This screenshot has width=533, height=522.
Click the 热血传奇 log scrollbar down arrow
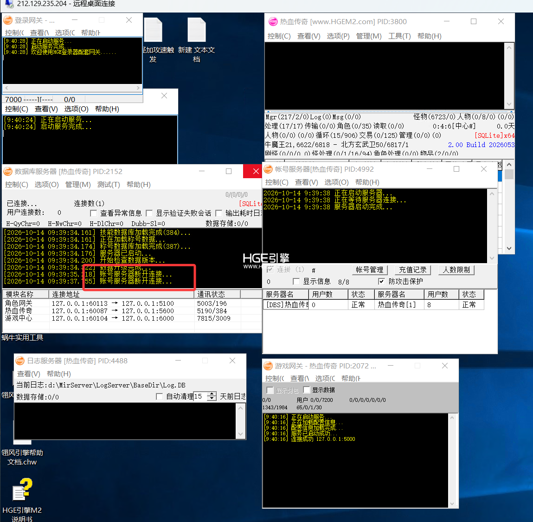tap(509, 104)
